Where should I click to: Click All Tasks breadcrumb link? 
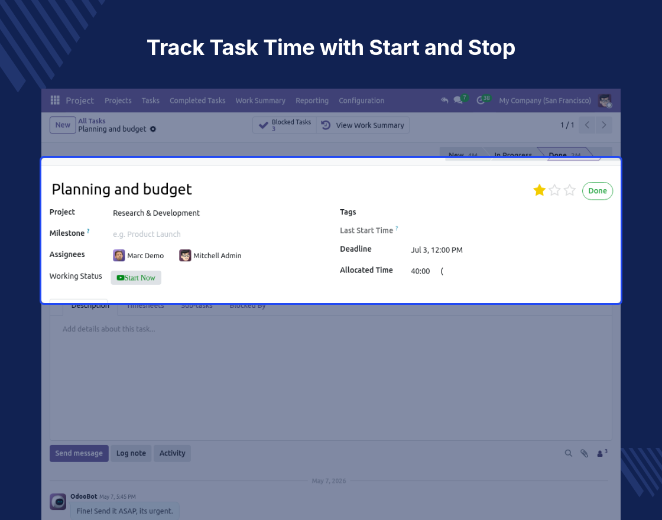coord(92,121)
